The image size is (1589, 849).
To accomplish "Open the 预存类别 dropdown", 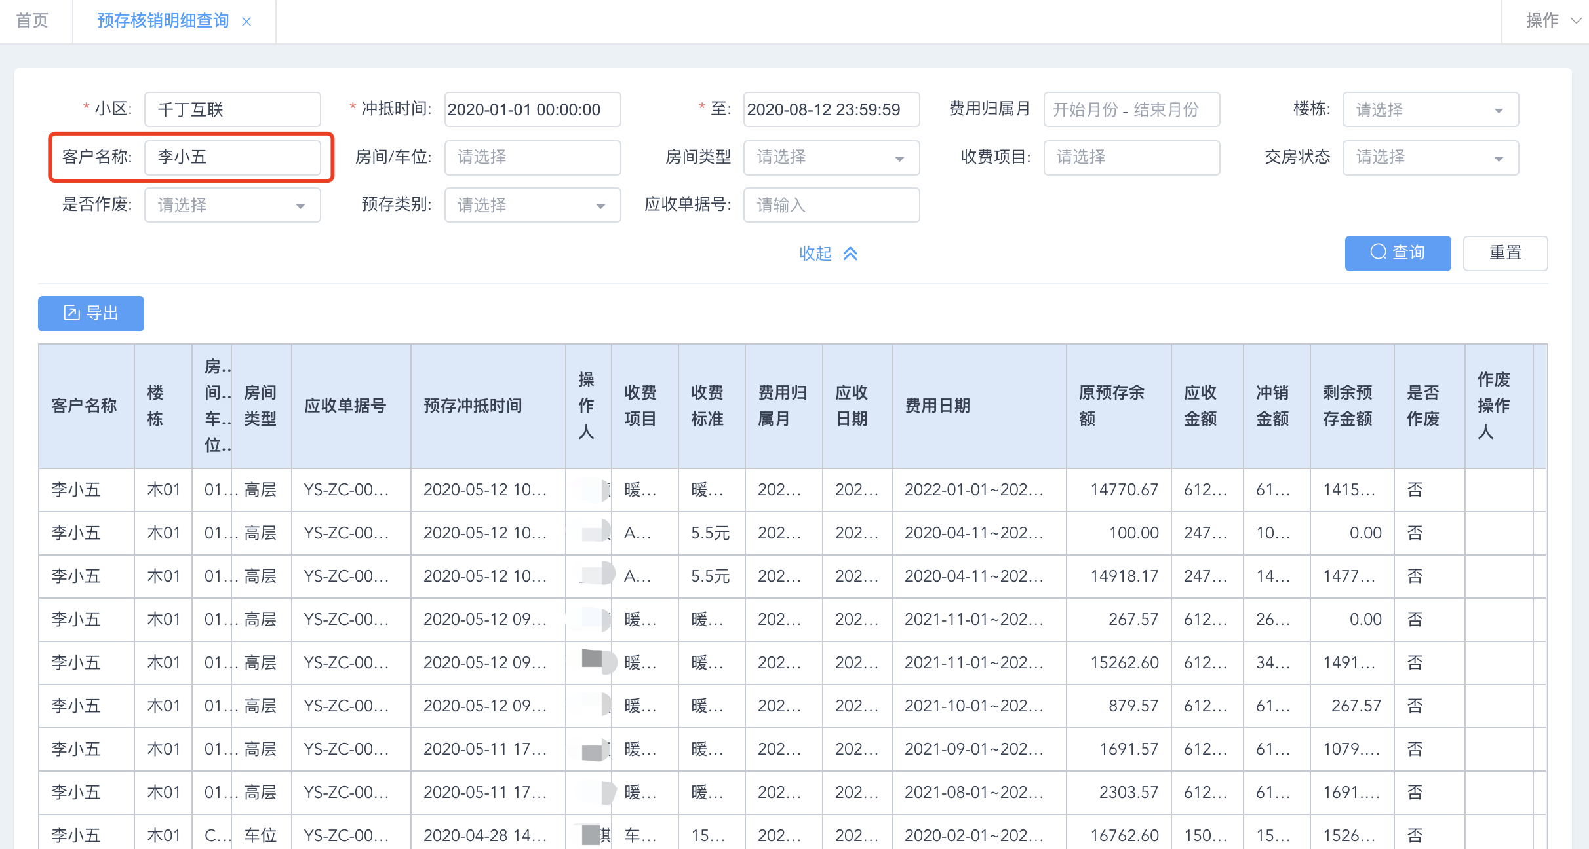I will click(x=532, y=205).
